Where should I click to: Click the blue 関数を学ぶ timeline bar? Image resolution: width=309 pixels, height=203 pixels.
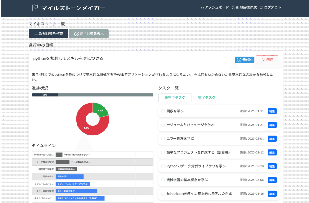coord(69,177)
